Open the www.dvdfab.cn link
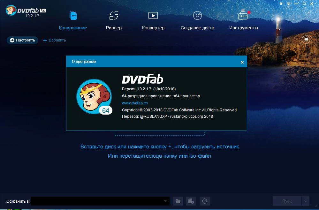The width and height of the screenshot is (319, 210). click(x=135, y=103)
